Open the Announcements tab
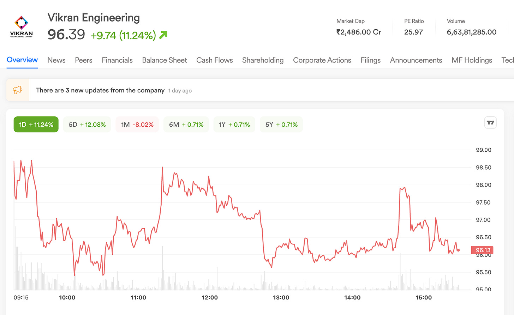 [416, 60]
